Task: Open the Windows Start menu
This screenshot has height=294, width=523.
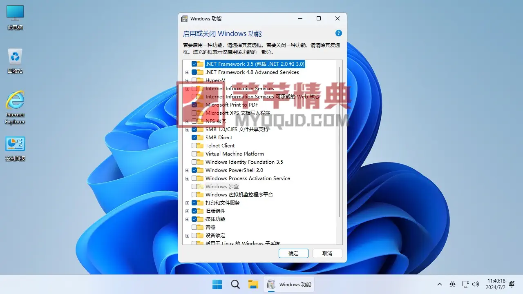Action: [x=217, y=285]
